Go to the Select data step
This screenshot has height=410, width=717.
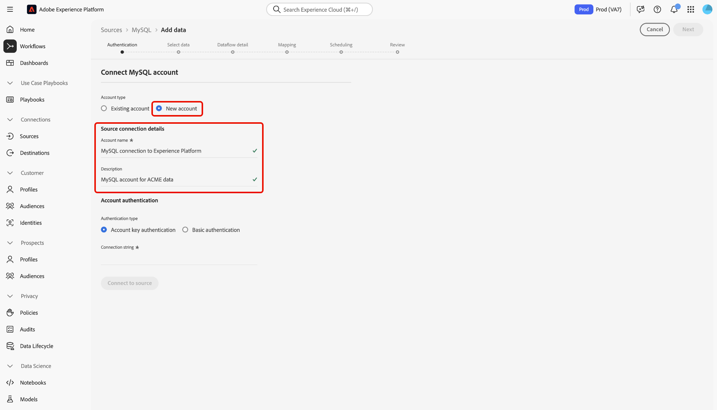pyautogui.click(x=178, y=48)
